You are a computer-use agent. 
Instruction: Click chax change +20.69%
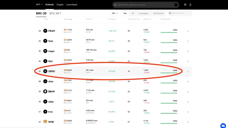coord(112,81)
